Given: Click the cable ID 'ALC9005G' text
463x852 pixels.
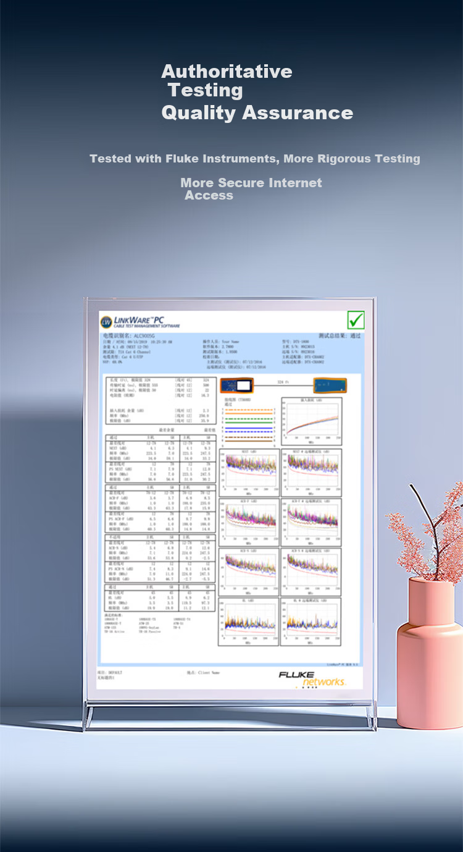Looking at the screenshot, I should pyautogui.click(x=144, y=335).
